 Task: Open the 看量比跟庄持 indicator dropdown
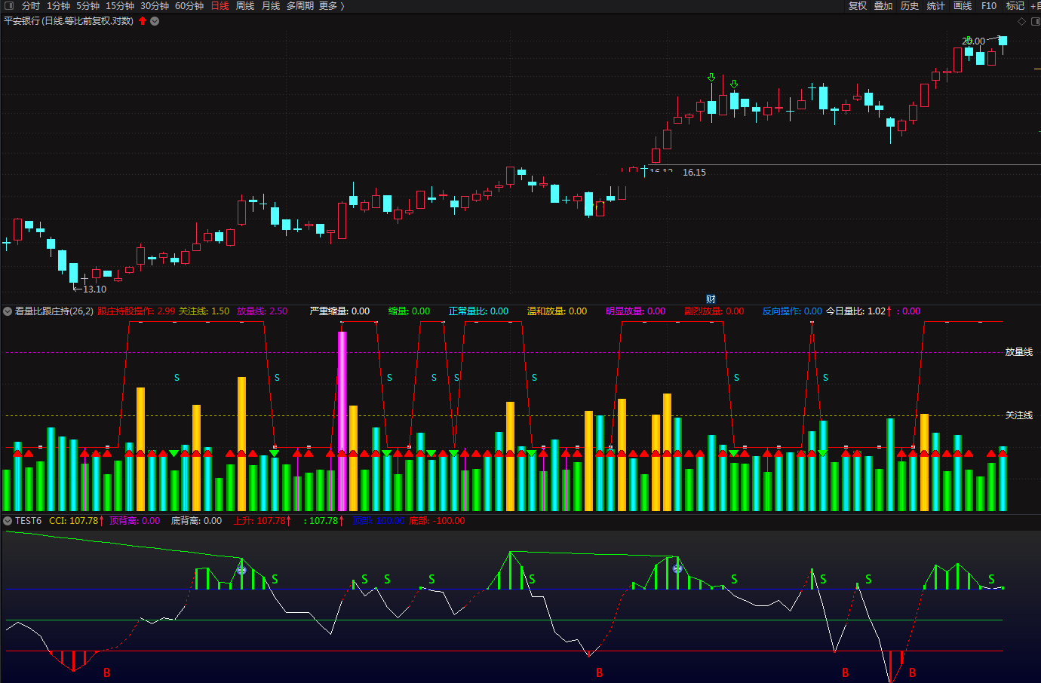tap(8, 311)
